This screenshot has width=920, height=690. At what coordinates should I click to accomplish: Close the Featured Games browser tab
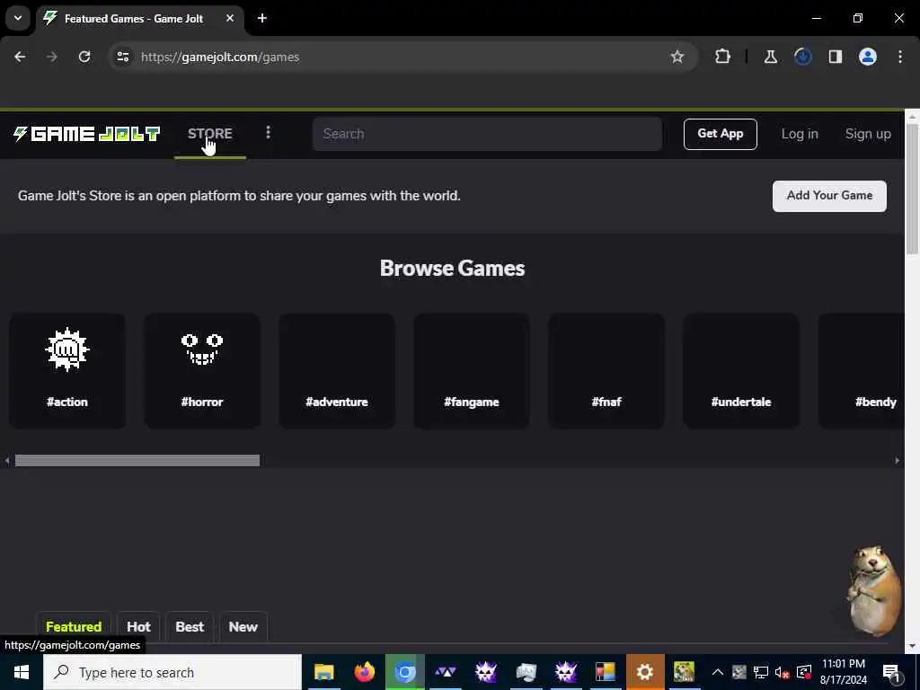(230, 18)
